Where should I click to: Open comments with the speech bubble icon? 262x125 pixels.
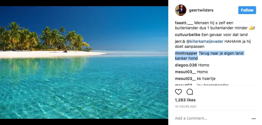point(190,92)
